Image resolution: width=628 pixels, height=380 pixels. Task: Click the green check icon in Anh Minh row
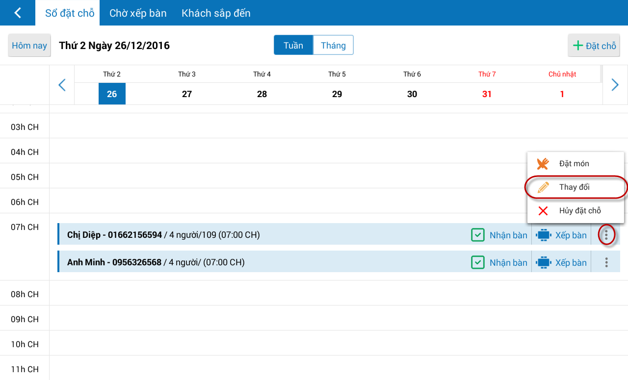pos(478,262)
